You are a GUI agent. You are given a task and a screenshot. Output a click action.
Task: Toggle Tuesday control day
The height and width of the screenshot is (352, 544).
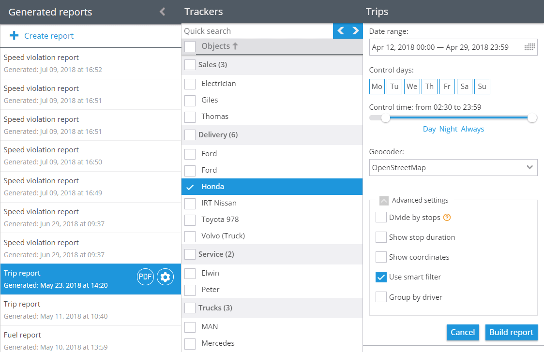pos(394,86)
